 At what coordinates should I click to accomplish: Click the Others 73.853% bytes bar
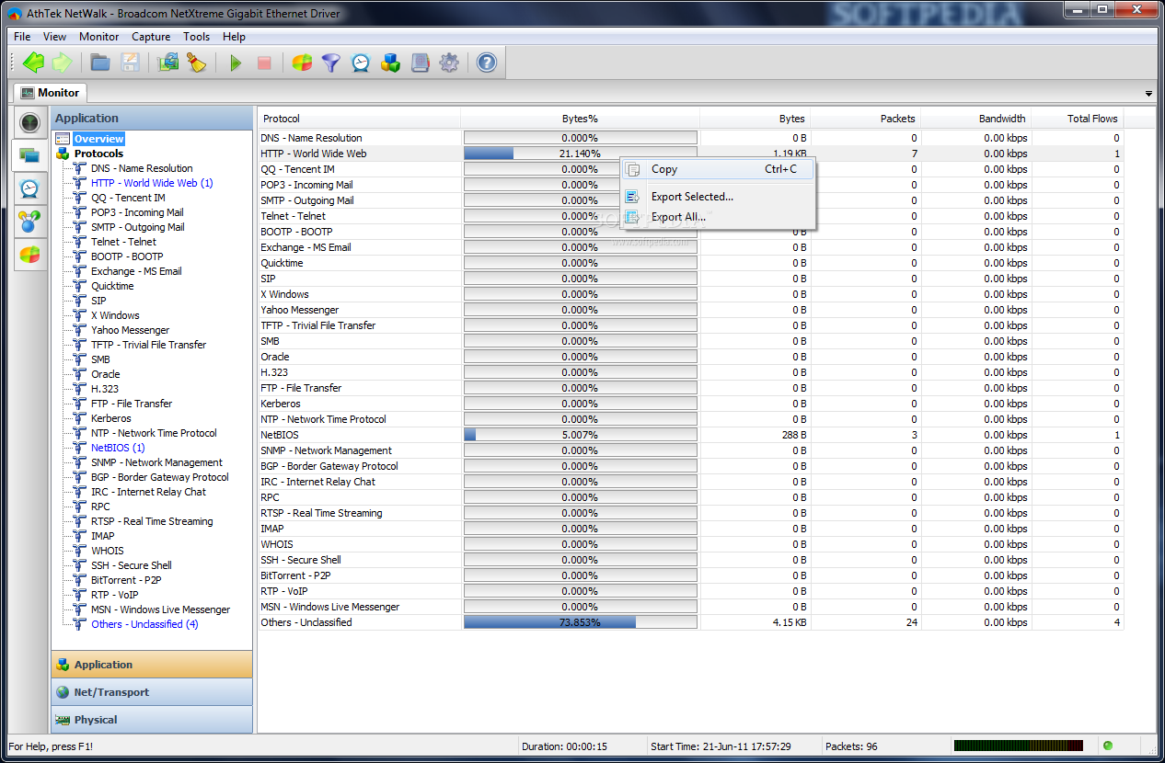(580, 622)
